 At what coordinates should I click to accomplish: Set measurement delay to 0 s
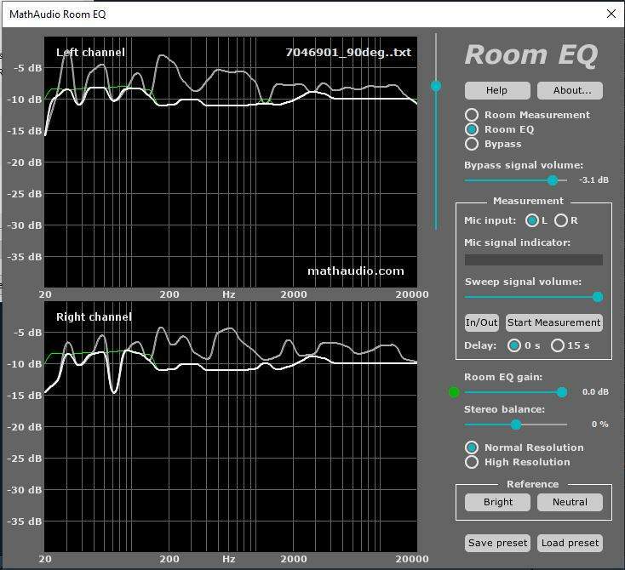click(513, 345)
